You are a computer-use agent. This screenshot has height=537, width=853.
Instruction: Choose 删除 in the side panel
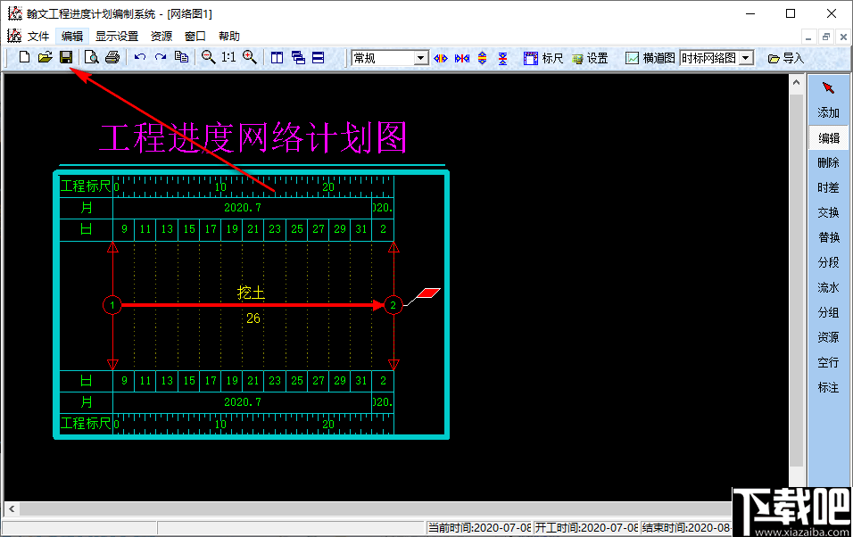[x=829, y=162]
